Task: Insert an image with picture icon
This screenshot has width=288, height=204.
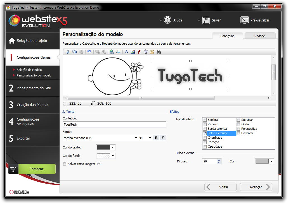Action: [x=133, y=52]
